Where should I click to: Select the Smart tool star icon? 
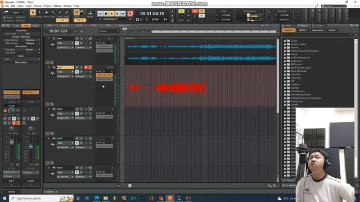click(33, 12)
